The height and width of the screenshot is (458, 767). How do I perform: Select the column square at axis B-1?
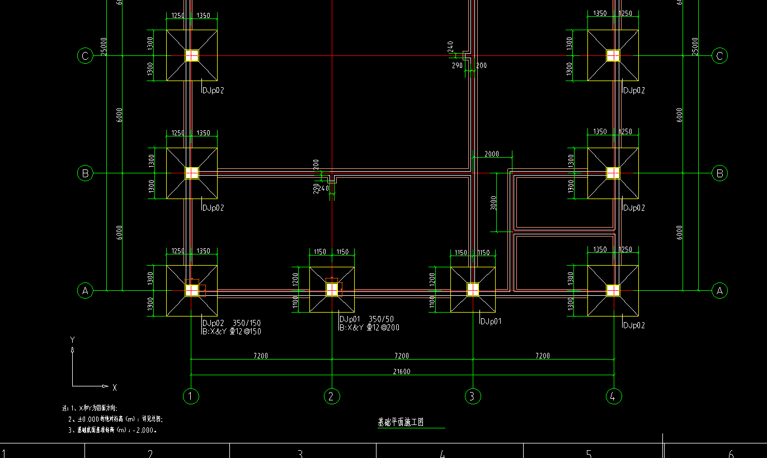pos(192,173)
